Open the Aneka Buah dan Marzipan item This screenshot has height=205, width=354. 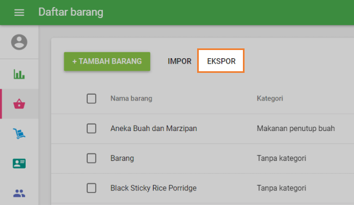[x=154, y=128]
